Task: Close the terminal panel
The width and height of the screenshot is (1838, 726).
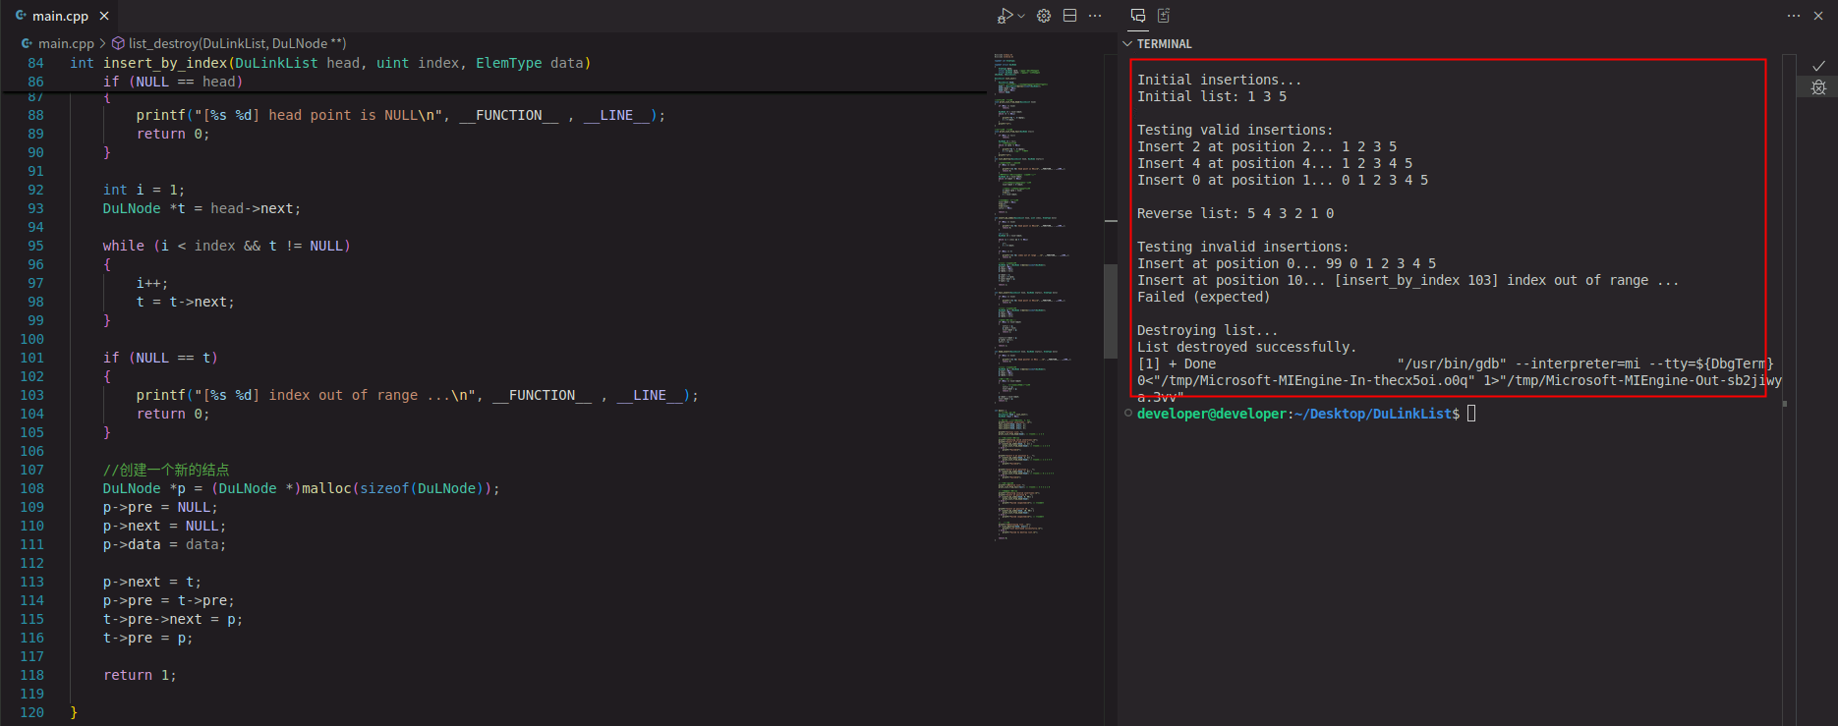Action: tap(1818, 16)
